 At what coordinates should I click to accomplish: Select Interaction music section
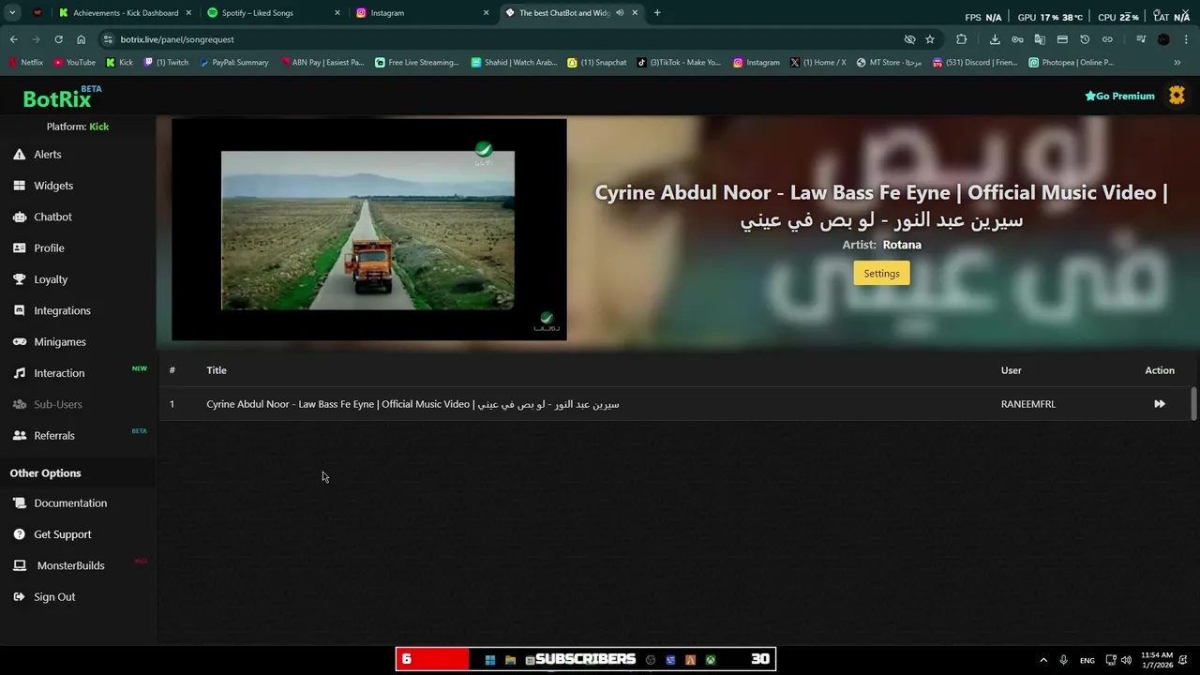tap(59, 373)
